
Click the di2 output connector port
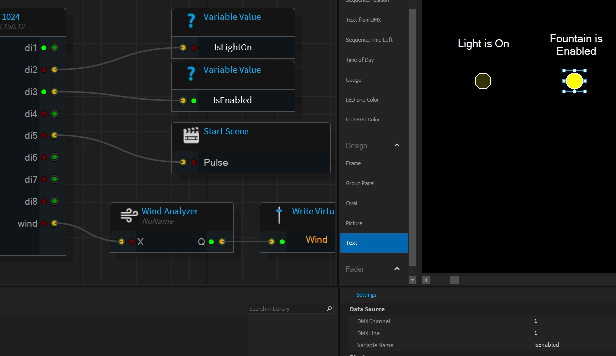tap(54, 70)
